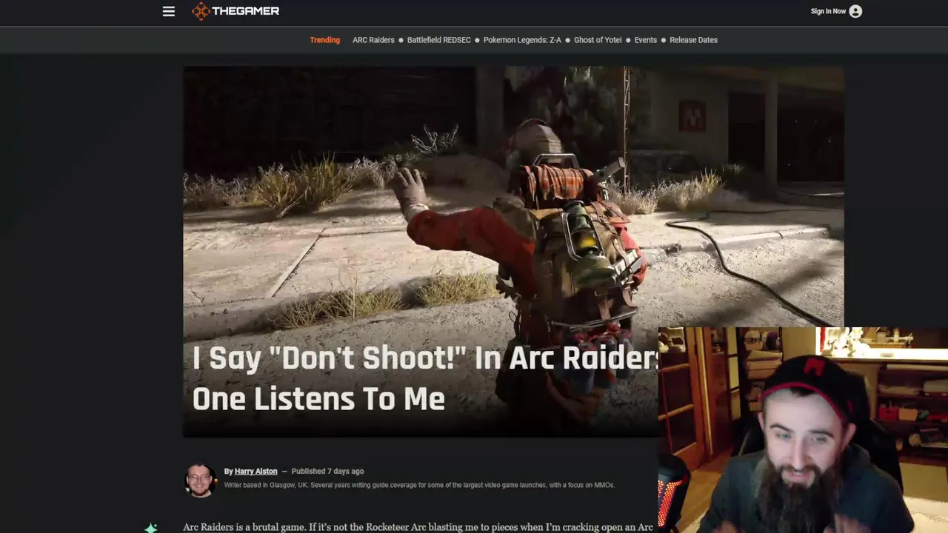Click the author bio "Writer based in Glasgow" text
Screen dimensions: 948x533
pyautogui.click(x=419, y=486)
